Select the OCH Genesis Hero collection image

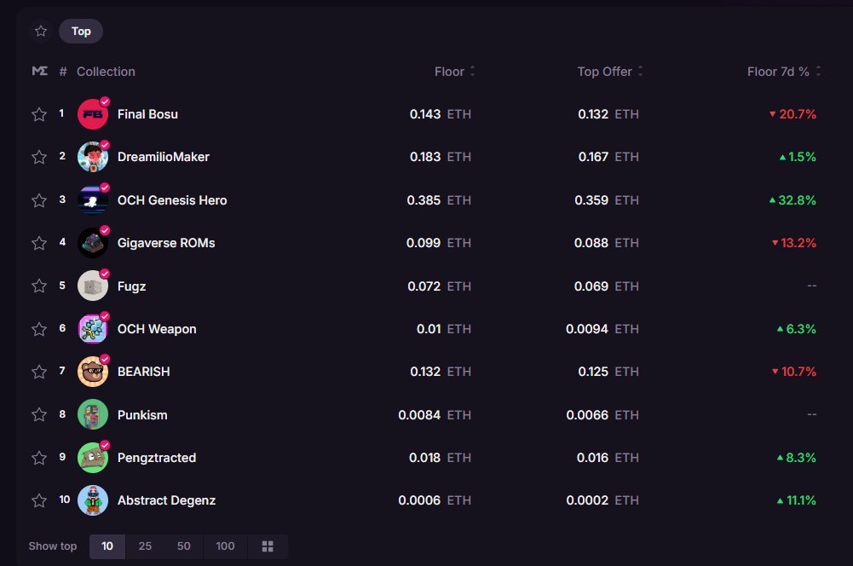pyautogui.click(x=92, y=199)
